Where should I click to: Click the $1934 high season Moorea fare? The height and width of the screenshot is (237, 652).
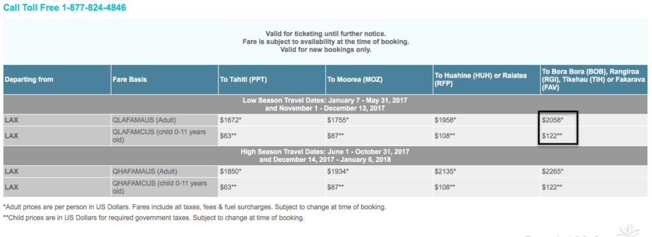click(x=338, y=172)
